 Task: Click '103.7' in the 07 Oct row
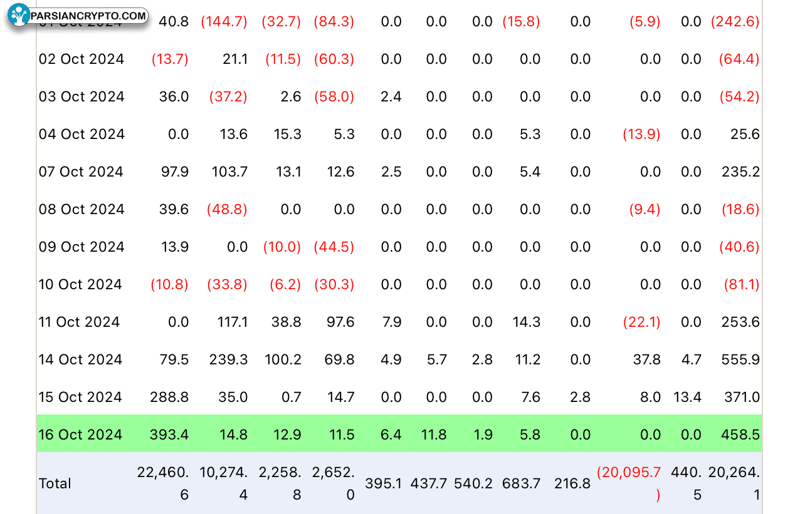pos(230,172)
